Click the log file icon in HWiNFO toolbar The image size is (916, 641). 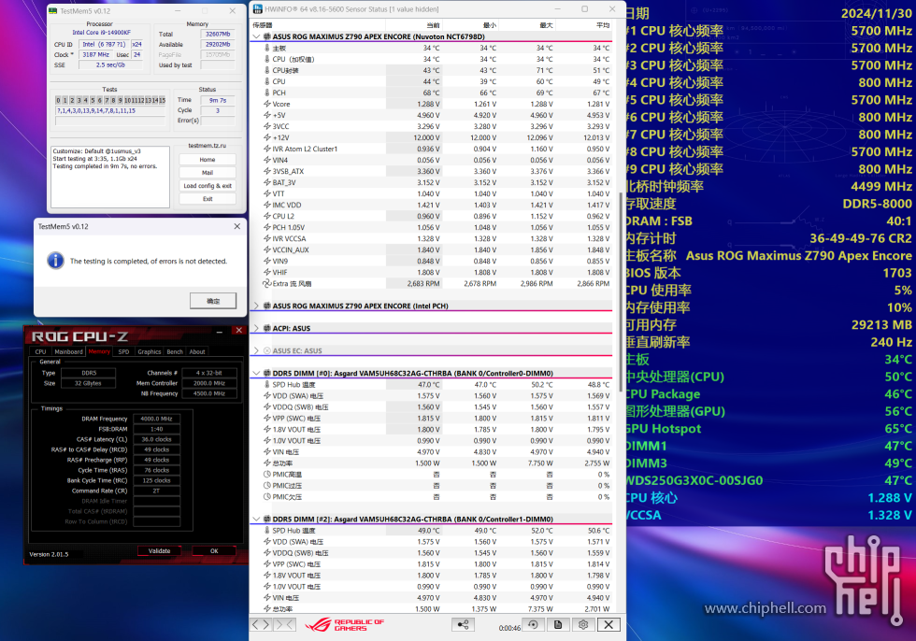pyautogui.click(x=558, y=625)
